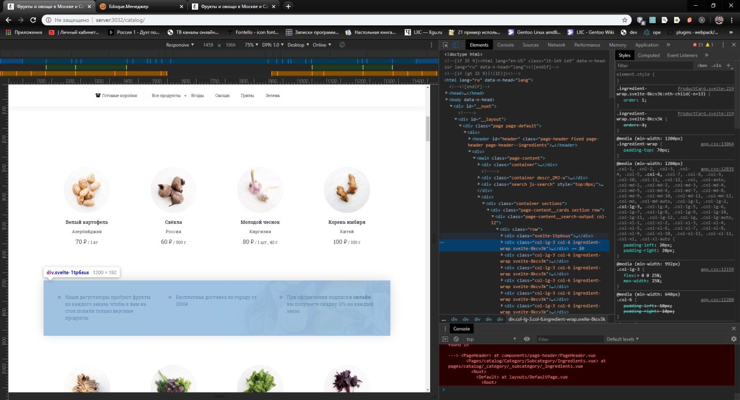Open the Responsive device dropdown
The height and width of the screenshot is (400, 740).
click(180, 45)
